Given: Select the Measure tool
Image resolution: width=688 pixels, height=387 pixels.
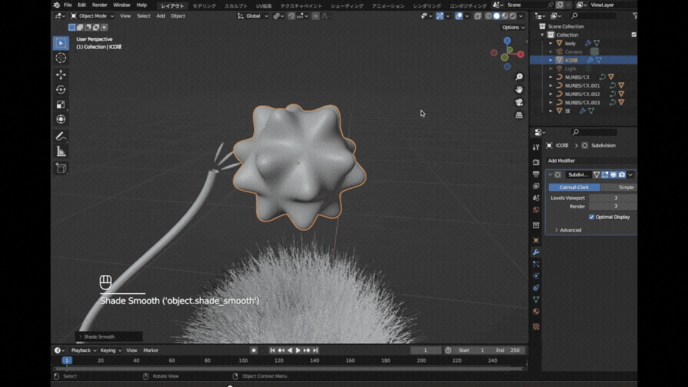Looking at the screenshot, I should (61, 152).
